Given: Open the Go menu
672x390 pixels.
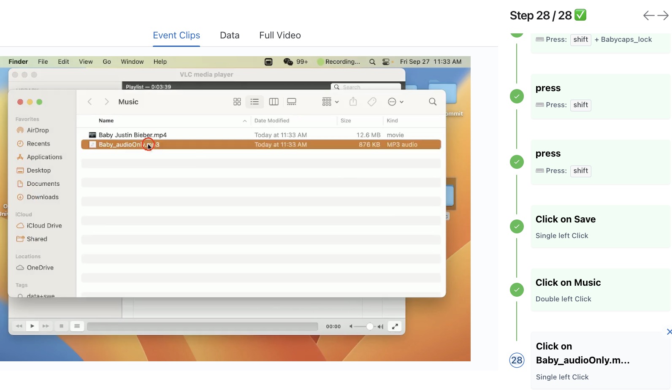Looking at the screenshot, I should (x=107, y=62).
